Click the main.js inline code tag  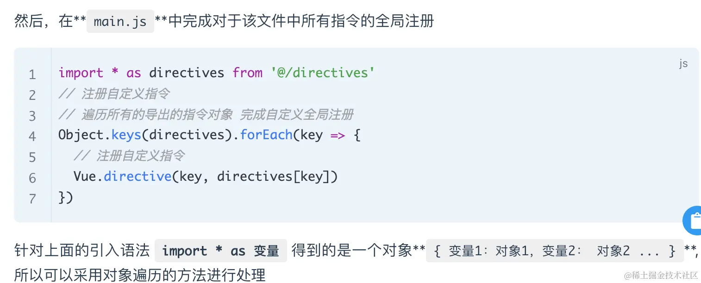pos(120,22)
